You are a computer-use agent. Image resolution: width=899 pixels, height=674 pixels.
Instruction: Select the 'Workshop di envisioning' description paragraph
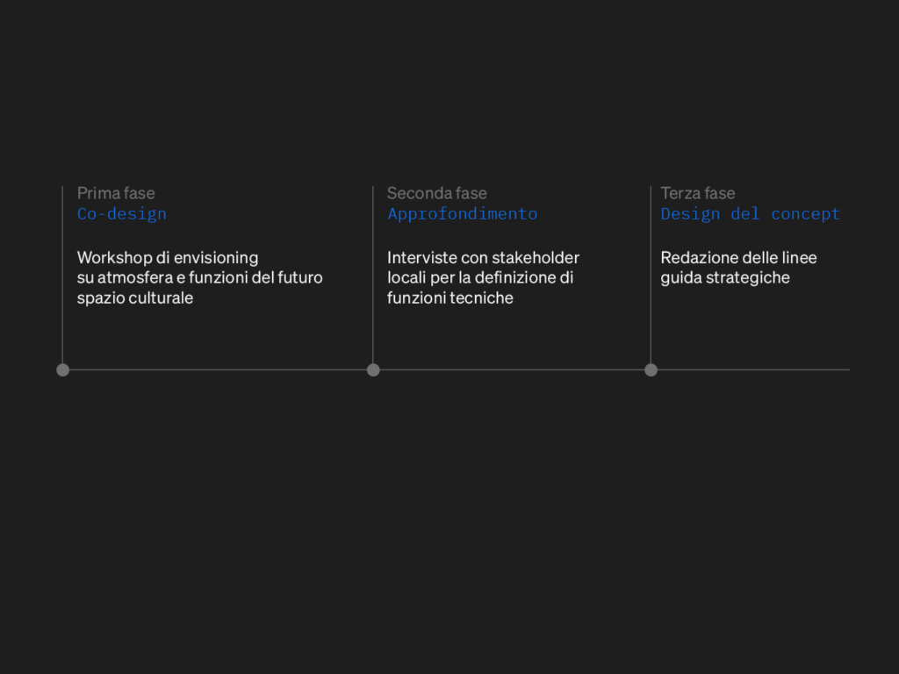[x=199, y=277]
